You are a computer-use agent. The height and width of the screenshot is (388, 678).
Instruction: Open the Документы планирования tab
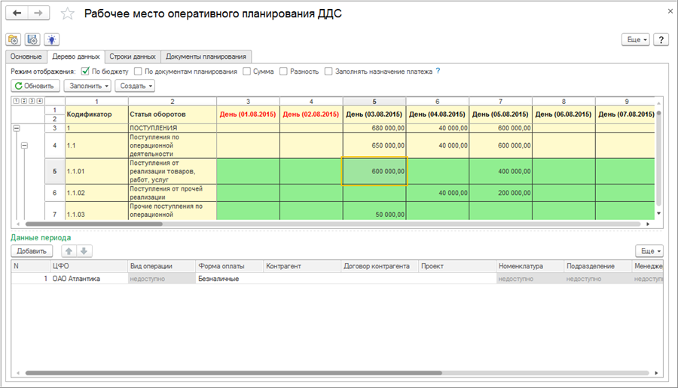pyautogui.click(x=206, y=57)
